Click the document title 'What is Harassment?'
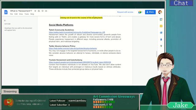Screen dimensions: 196x110 21,11
